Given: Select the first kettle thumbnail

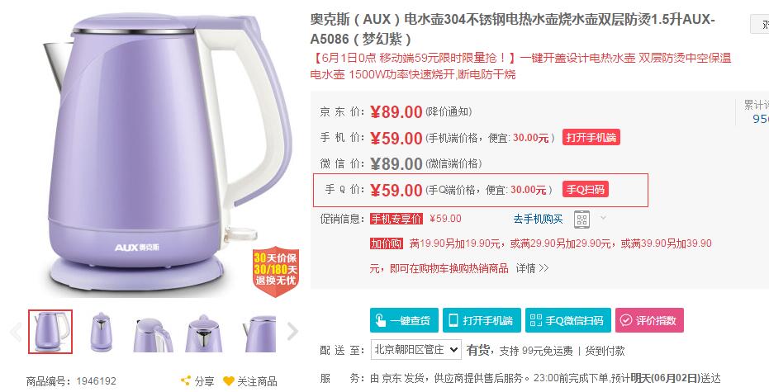Looking at the screenshot, I should tap(50, 332).
